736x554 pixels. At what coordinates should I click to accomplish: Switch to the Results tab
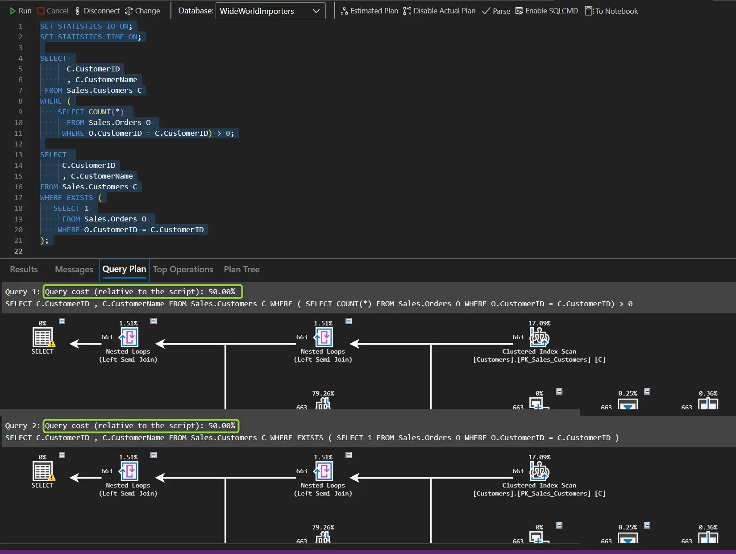pos(24,269)
